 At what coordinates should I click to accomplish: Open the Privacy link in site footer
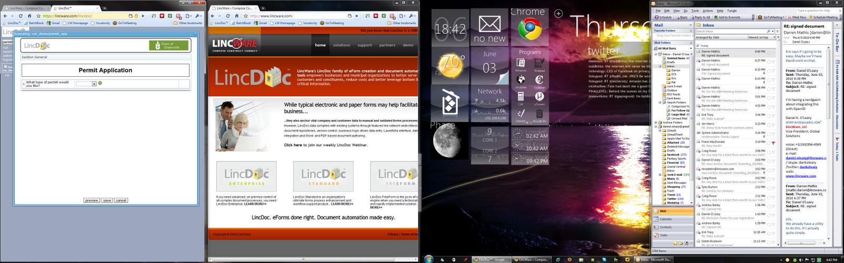393,234
